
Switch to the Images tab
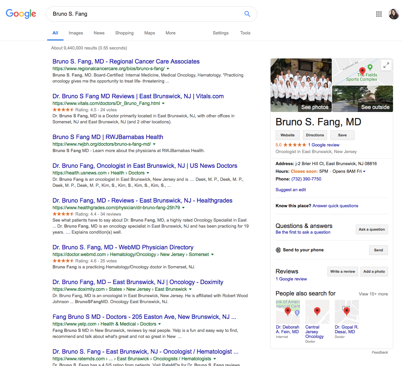click(x=76, y=33)
